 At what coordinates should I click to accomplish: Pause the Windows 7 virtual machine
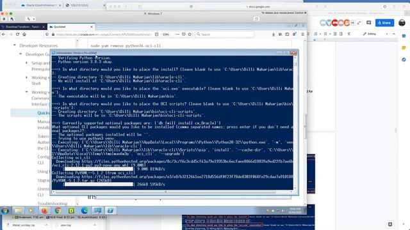pos(4,19)
